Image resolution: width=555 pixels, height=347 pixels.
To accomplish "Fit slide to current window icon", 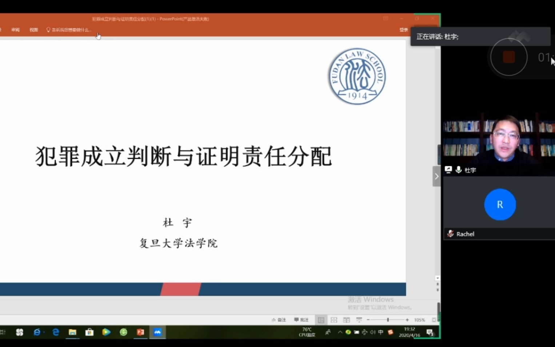I will pos(434,320).
